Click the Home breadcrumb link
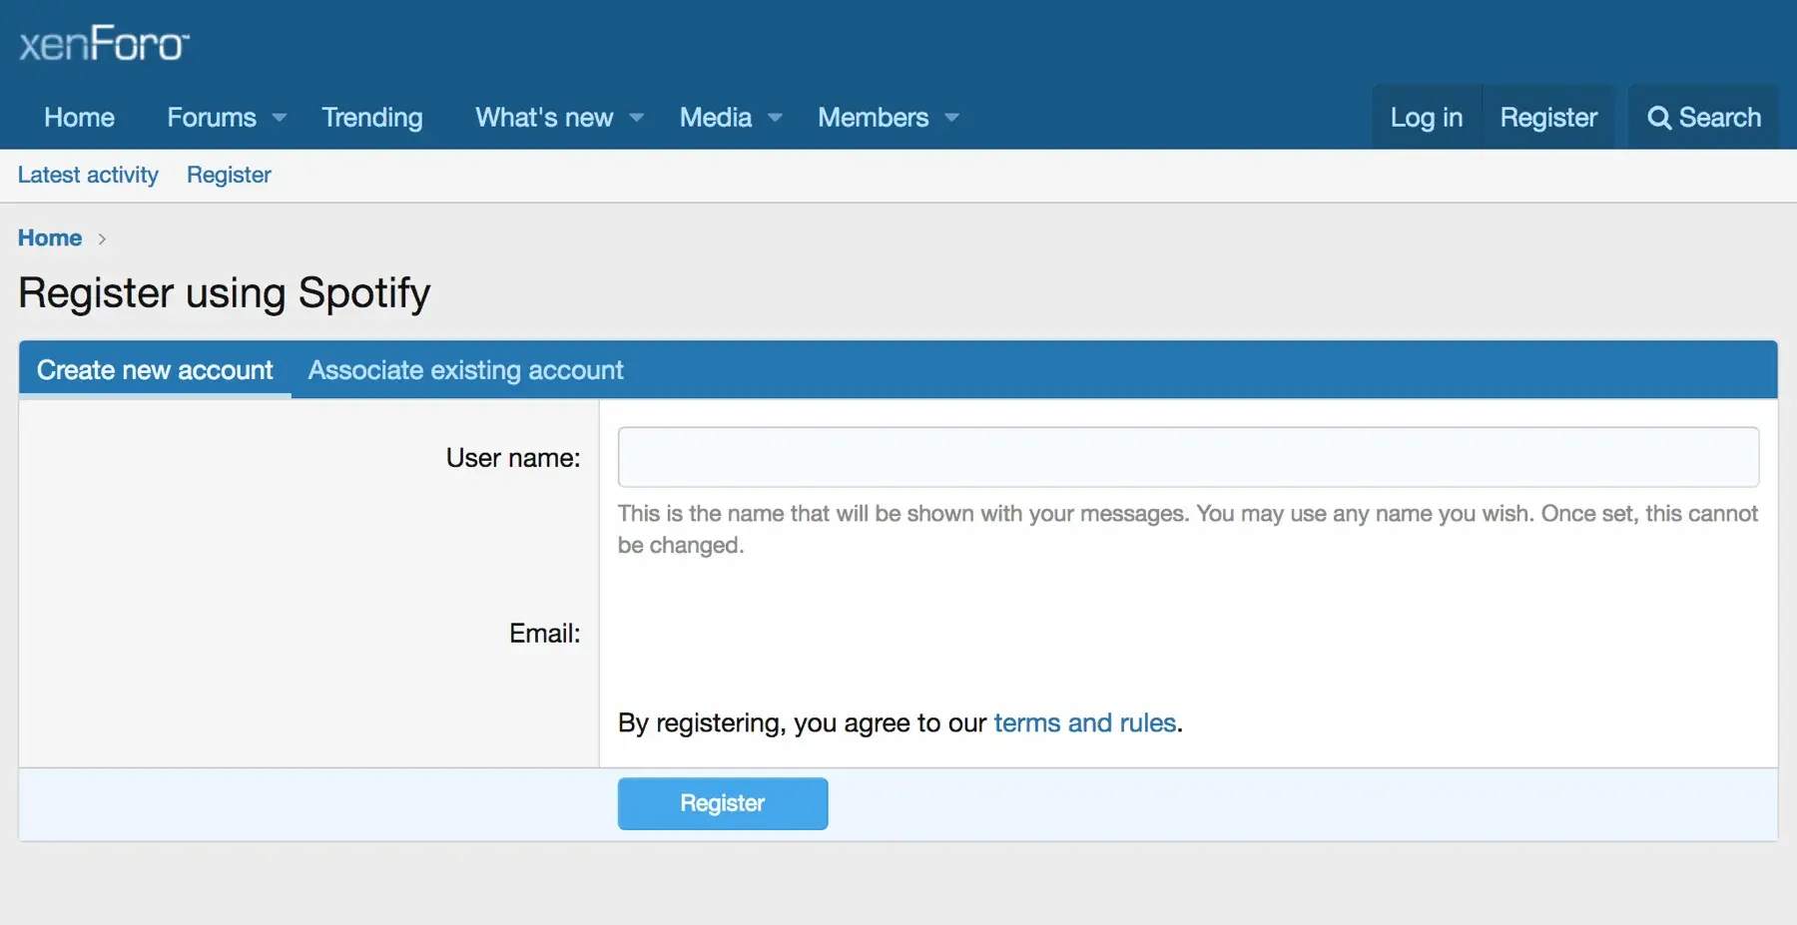The height and width of the screenshot is (925, 1797). [x=50, y=237]
